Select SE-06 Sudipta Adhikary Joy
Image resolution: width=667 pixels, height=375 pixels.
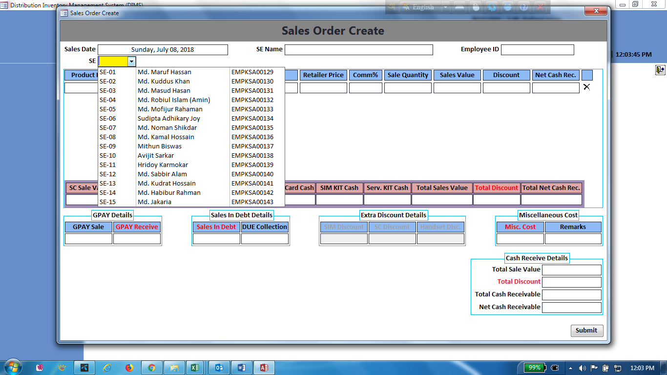click(191, 119)
